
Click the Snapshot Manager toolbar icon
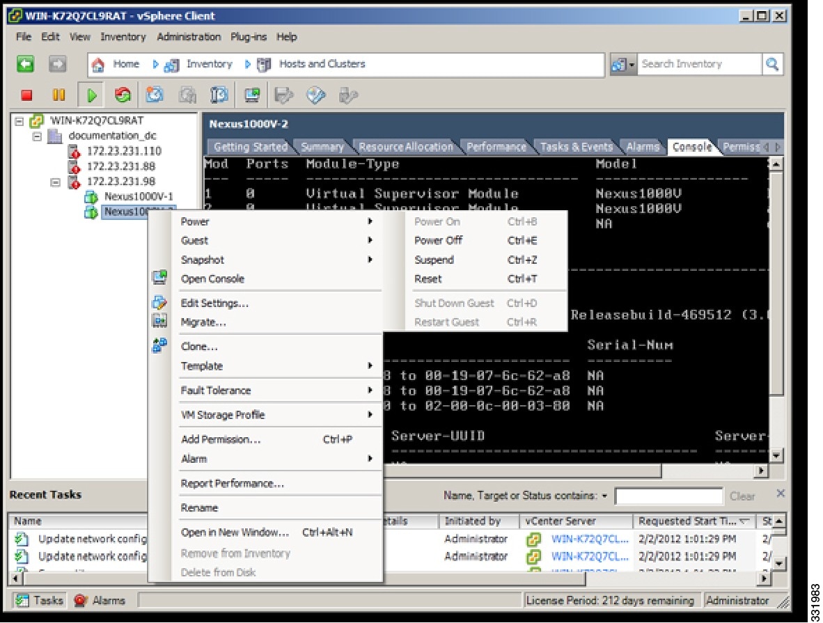(219, 95)
